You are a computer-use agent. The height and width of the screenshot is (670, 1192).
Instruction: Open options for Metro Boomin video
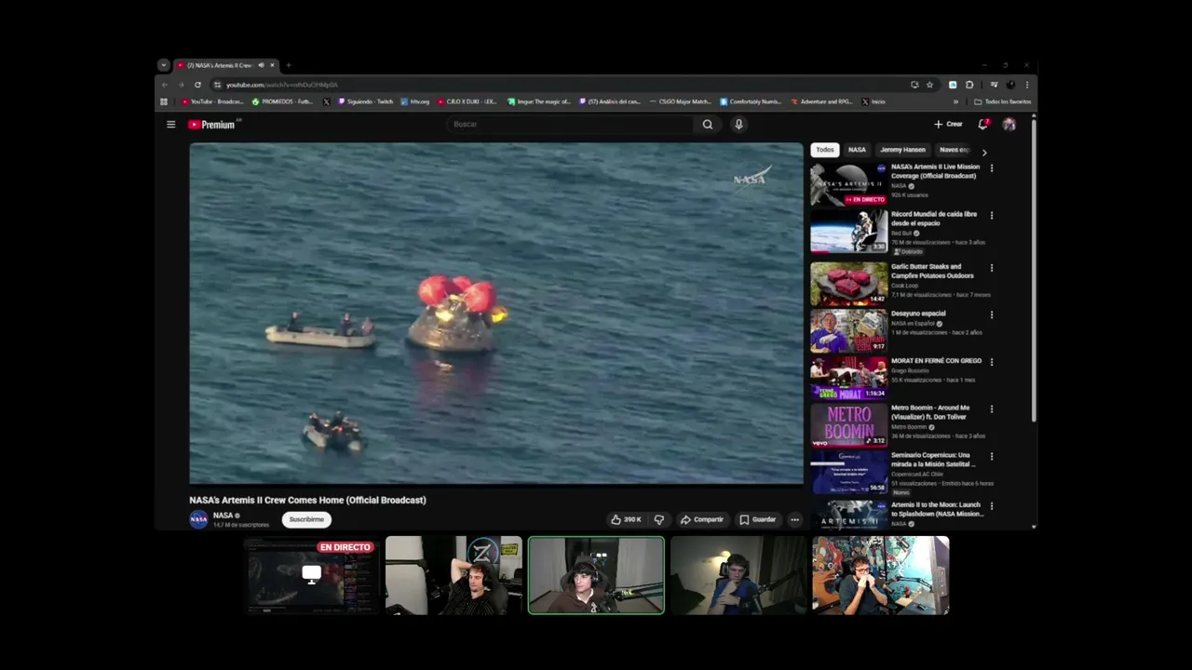[x=991, y=409]
